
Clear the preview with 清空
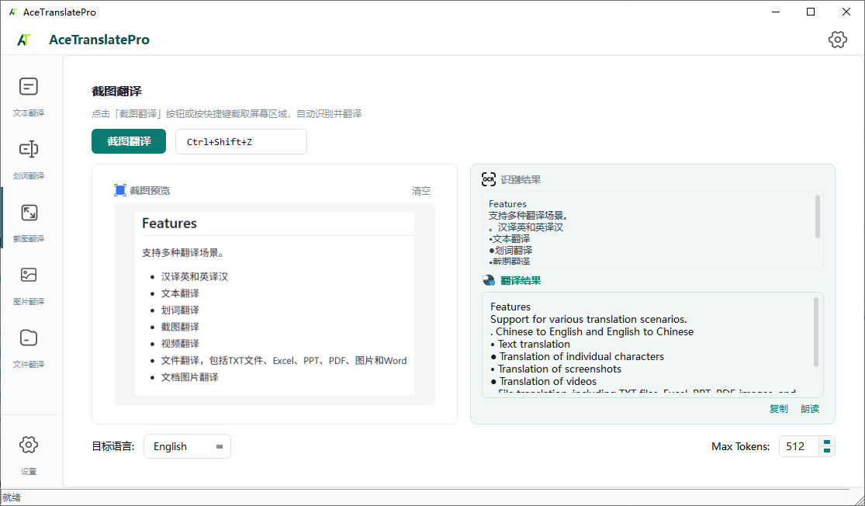tap(421, 191)
